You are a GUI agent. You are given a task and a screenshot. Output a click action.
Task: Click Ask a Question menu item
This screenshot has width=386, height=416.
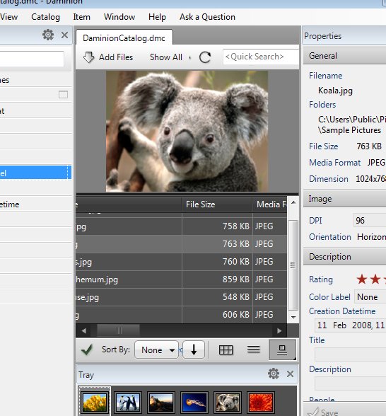pyautogui.click(x=207, y=17)
